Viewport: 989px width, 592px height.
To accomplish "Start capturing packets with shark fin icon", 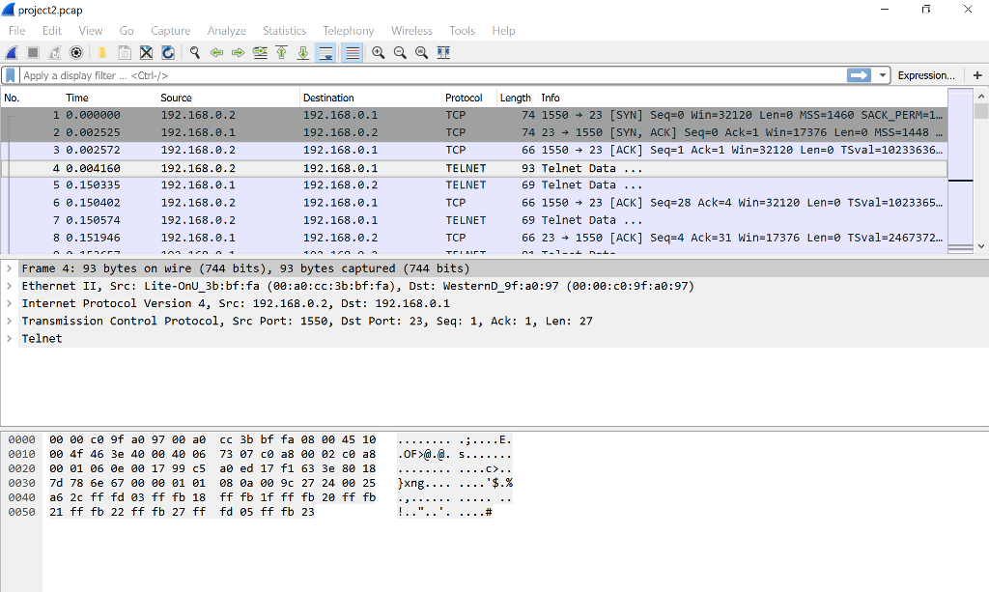I will tap(12, 53).
